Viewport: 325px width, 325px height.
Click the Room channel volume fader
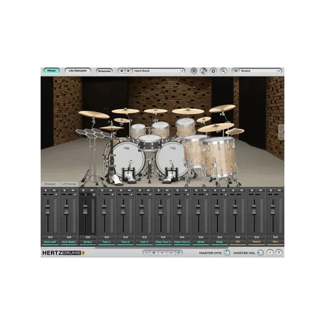(x=253, y=209)
